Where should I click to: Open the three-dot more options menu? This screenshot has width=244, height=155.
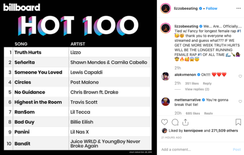coord(238,8)
